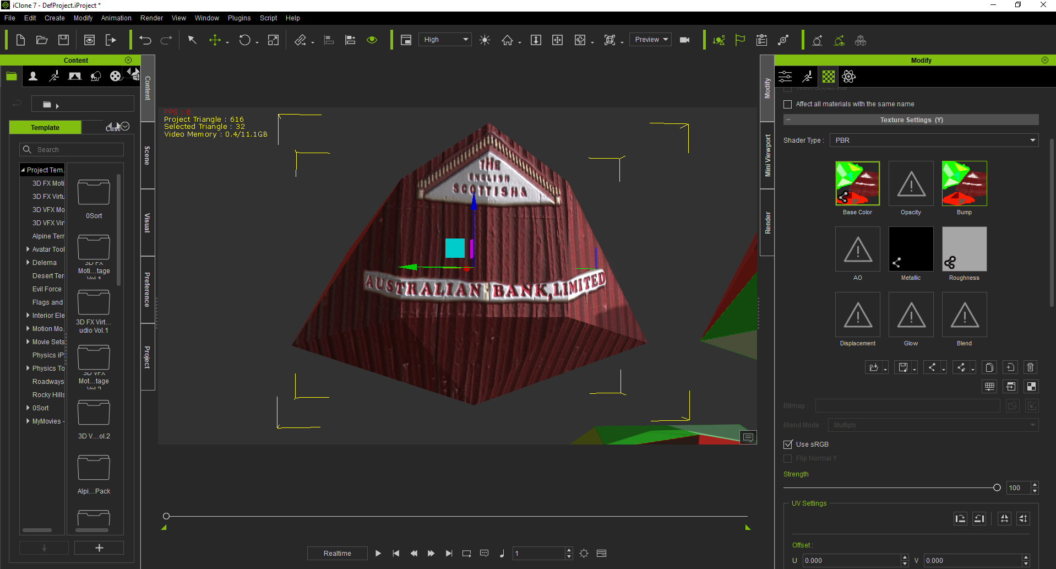This screenshot has width=1056, height=569.
Task: Open the Actor tab icon in Content
Action: (x=33, y=76)
